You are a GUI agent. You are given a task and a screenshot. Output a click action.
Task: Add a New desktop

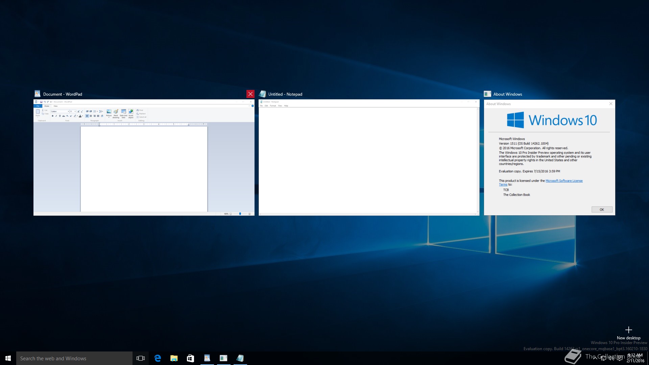pos(628,332)
